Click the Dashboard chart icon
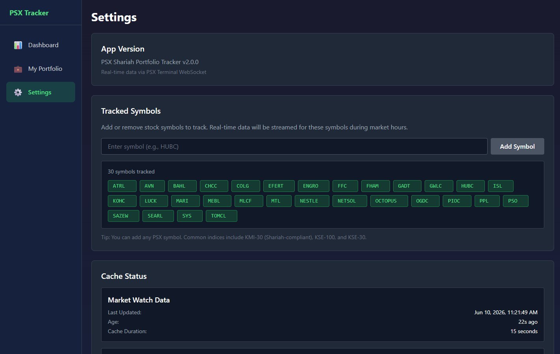The image size is (560, 354). pos(18,45)
